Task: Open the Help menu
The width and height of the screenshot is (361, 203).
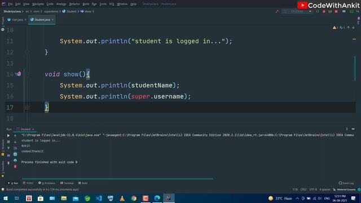Action: (133, 4)
